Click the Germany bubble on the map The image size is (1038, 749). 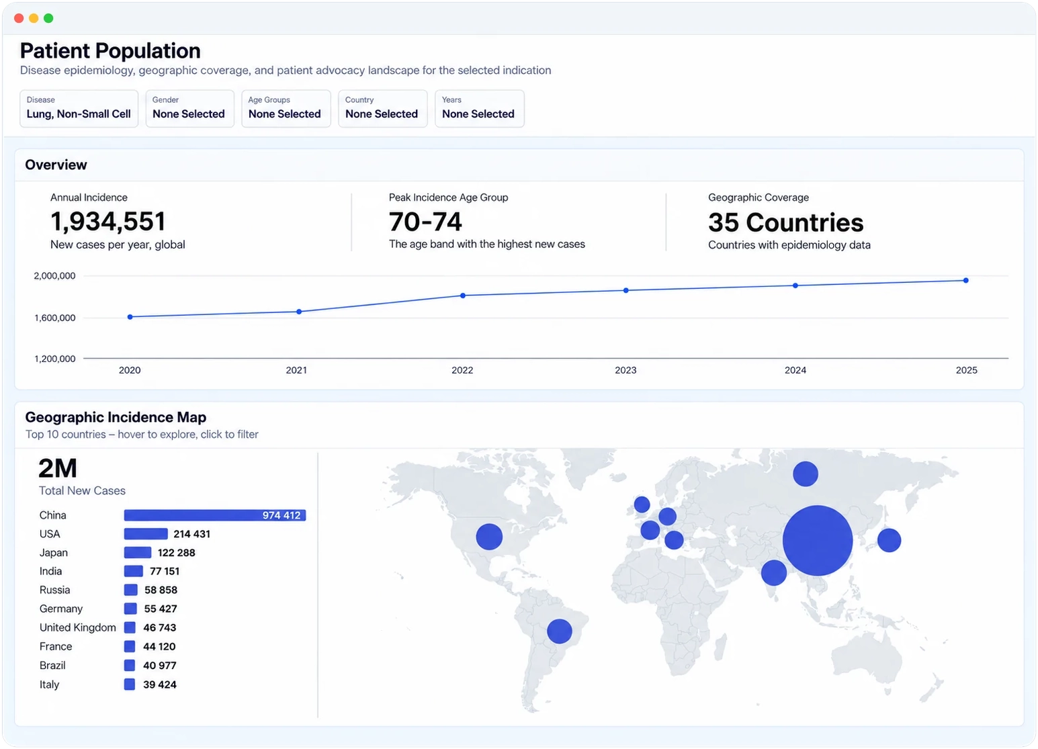[x=667, y=517]
